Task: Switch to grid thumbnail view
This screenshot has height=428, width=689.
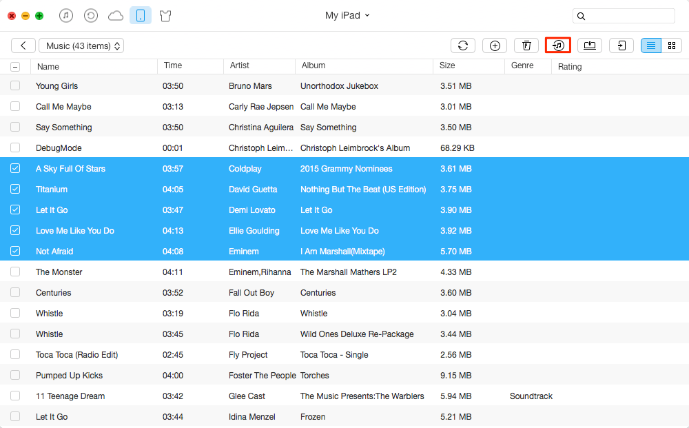Action: click(x=671, y=45)
